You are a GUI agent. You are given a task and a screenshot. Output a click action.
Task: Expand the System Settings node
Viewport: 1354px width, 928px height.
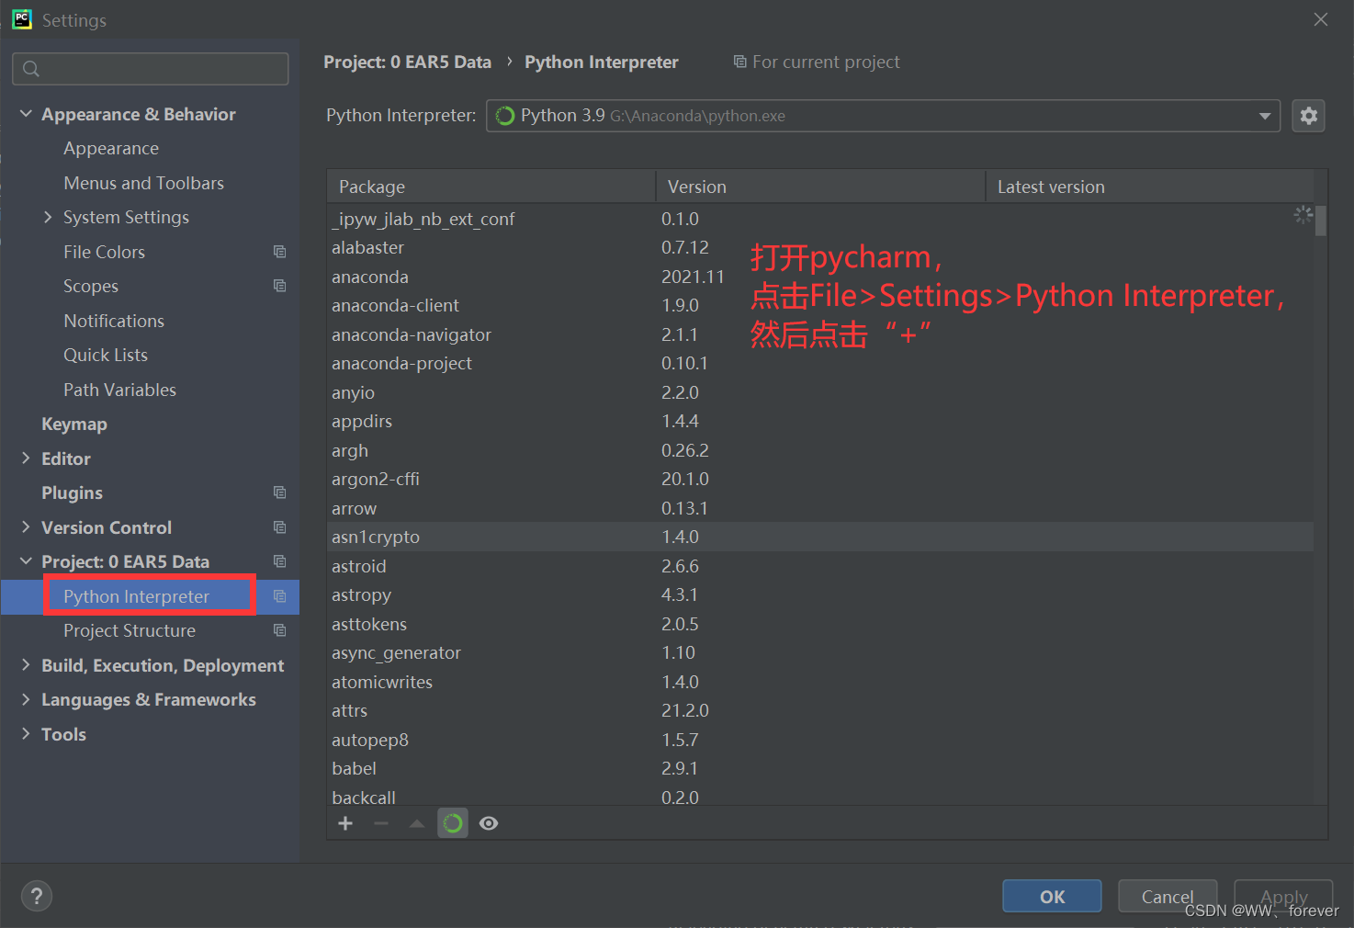[x=48, y=217]
